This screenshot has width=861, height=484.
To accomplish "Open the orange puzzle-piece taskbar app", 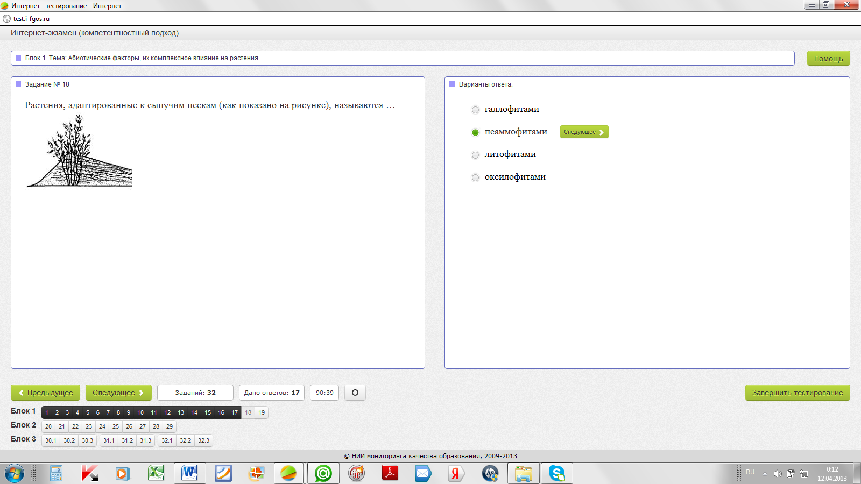I will click(x=256, y=474).
